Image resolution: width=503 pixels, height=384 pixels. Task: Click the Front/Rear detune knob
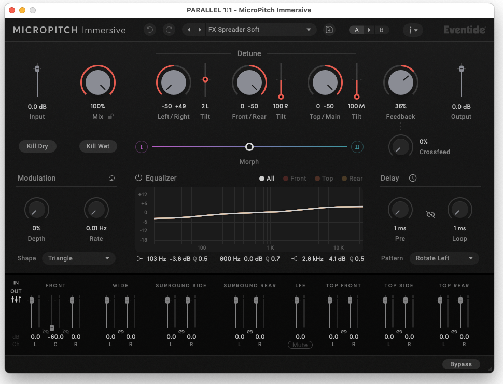point(249,83)
